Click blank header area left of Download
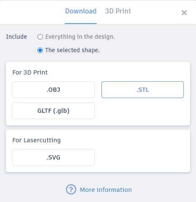Screen dimensions: 196x202 (x=32, y=12)
